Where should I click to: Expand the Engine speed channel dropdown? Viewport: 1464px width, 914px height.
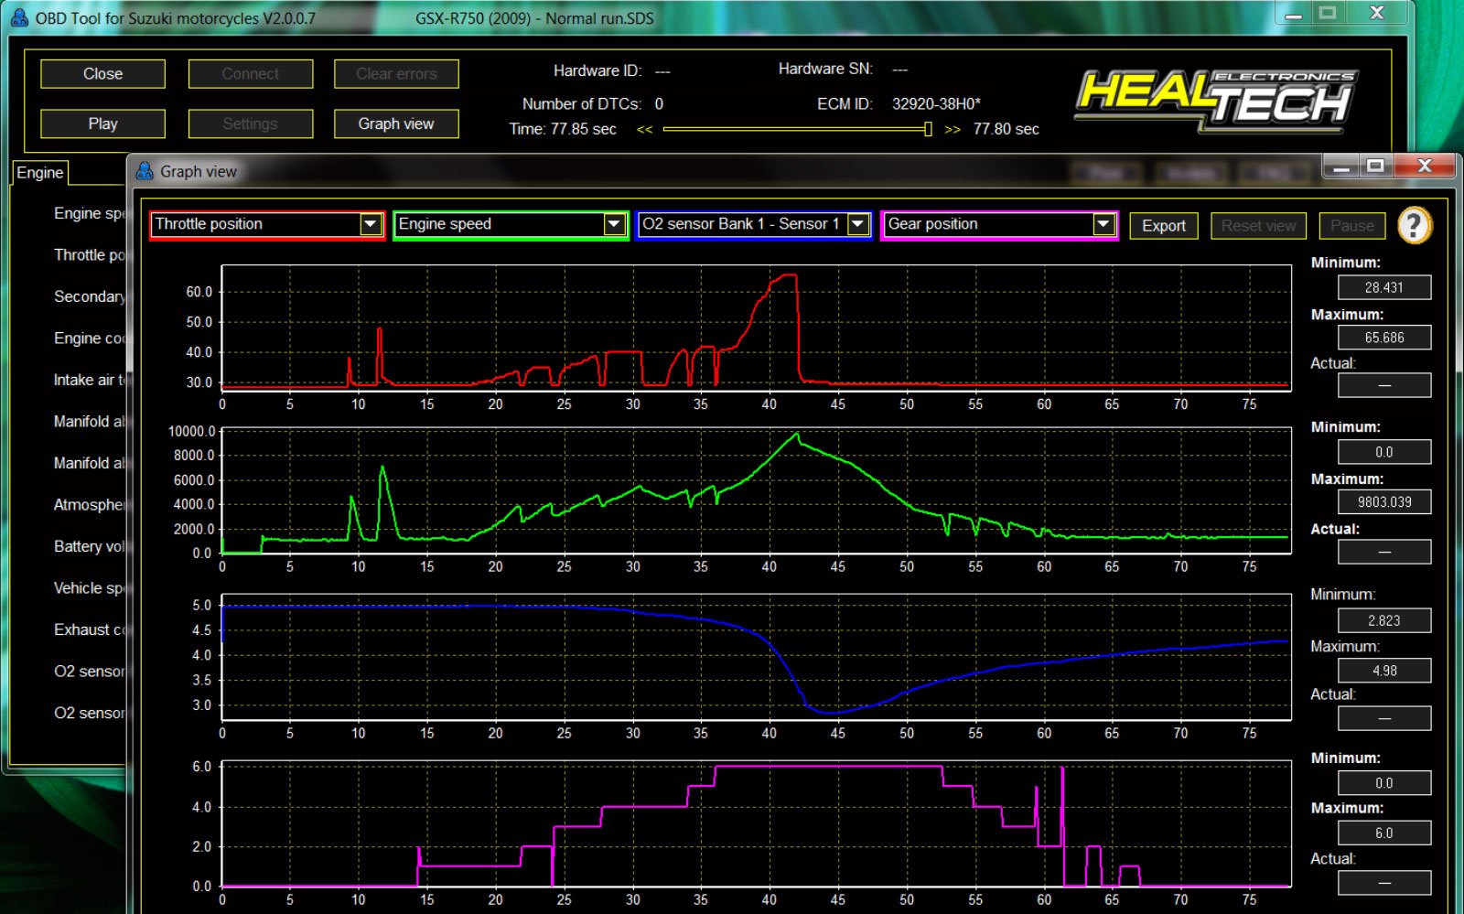point(614,224)
